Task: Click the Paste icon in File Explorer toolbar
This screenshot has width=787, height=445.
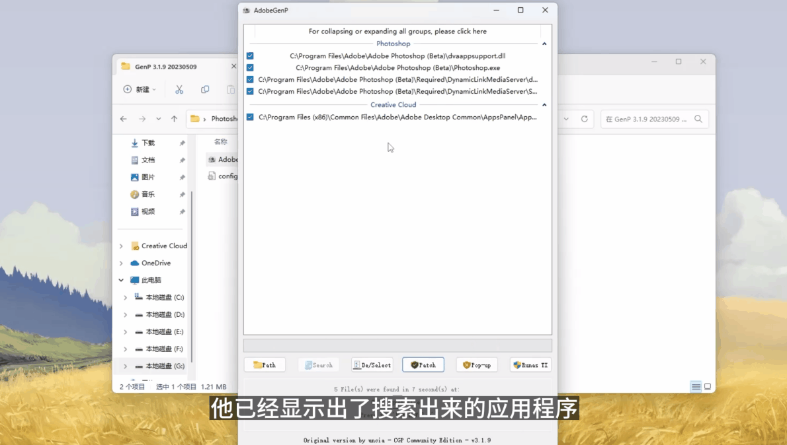Action: point(230,89)
